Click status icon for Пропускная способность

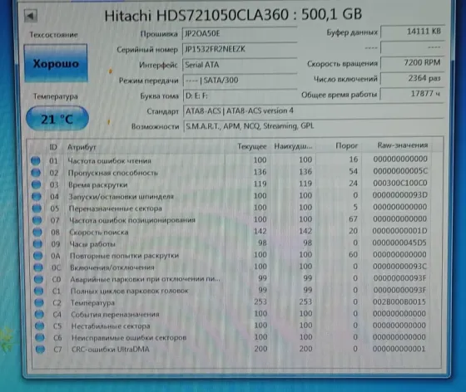pyautogui.click(x=36, y=173)
